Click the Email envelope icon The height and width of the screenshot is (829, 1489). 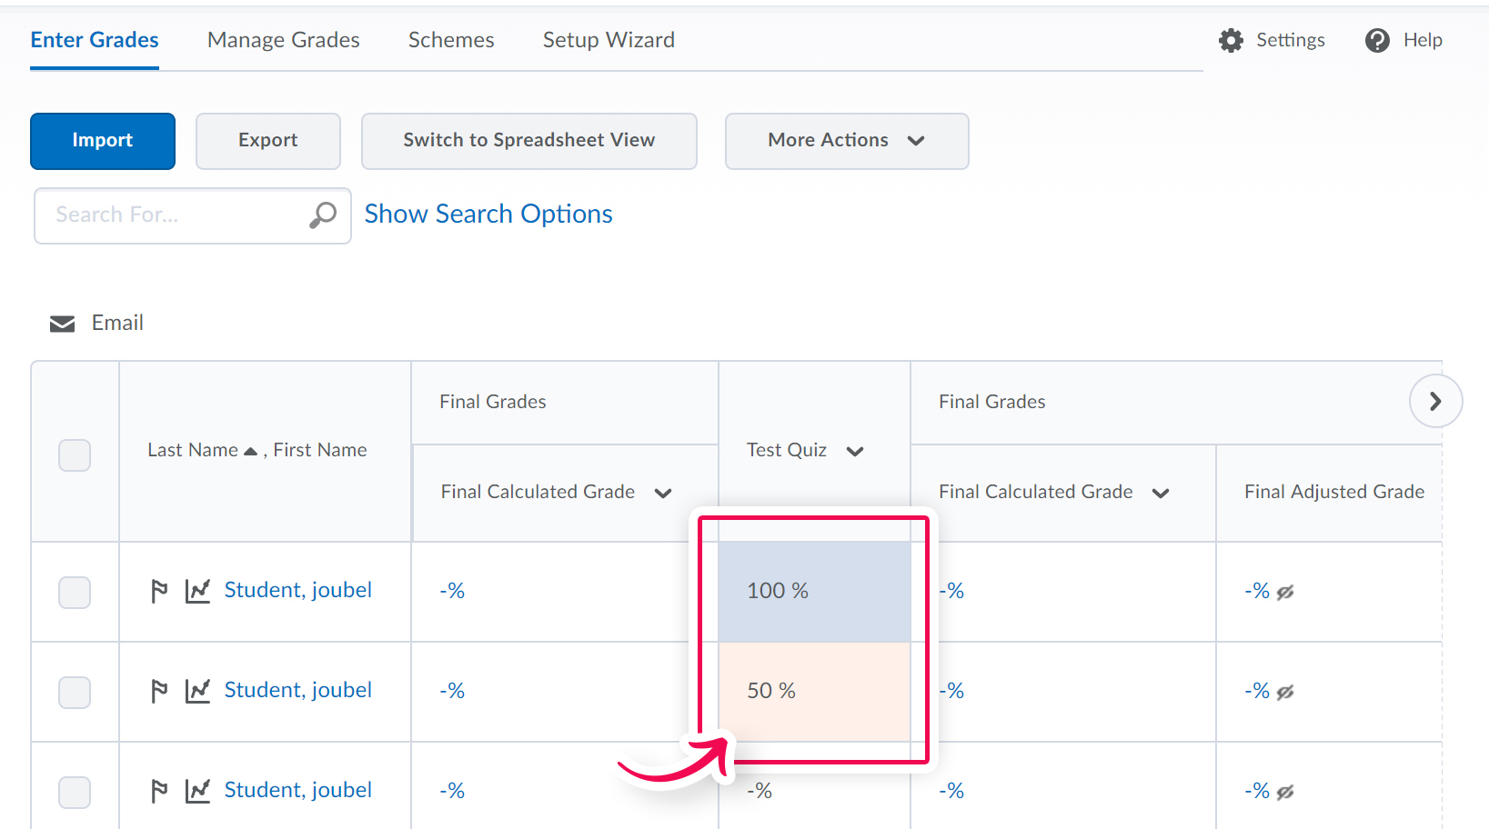coord(62,323)
